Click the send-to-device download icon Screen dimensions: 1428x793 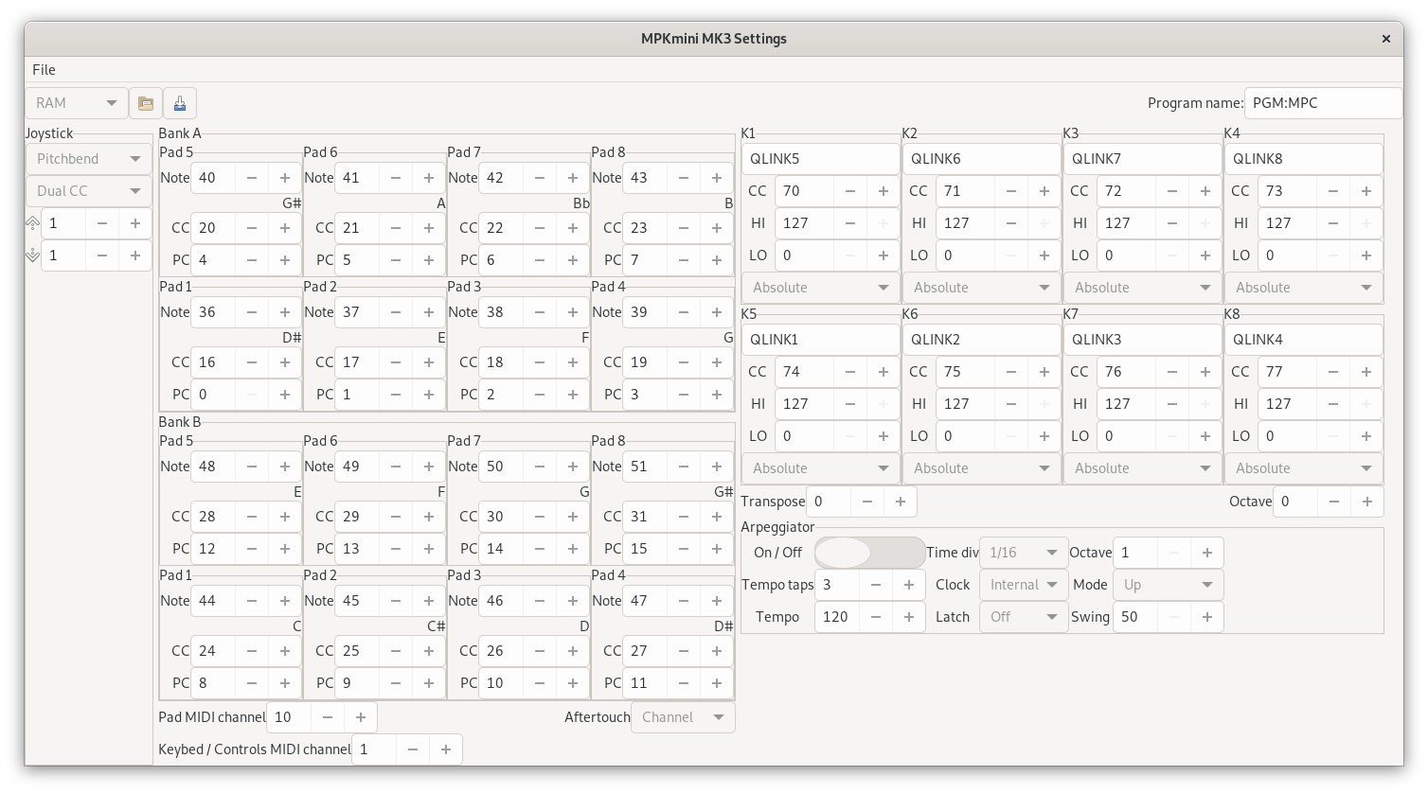pyautogui.click(x=180, y=103)
